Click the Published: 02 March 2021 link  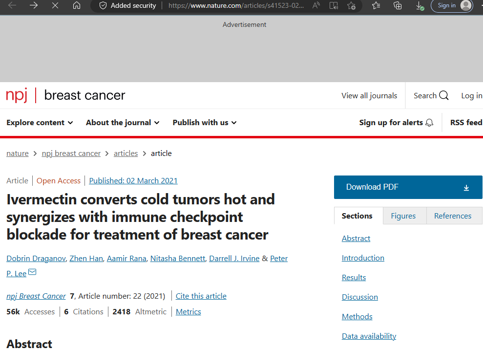click(x=133, y=181)
